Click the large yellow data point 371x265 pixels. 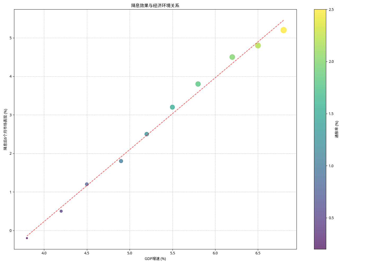tap(284, 30)
